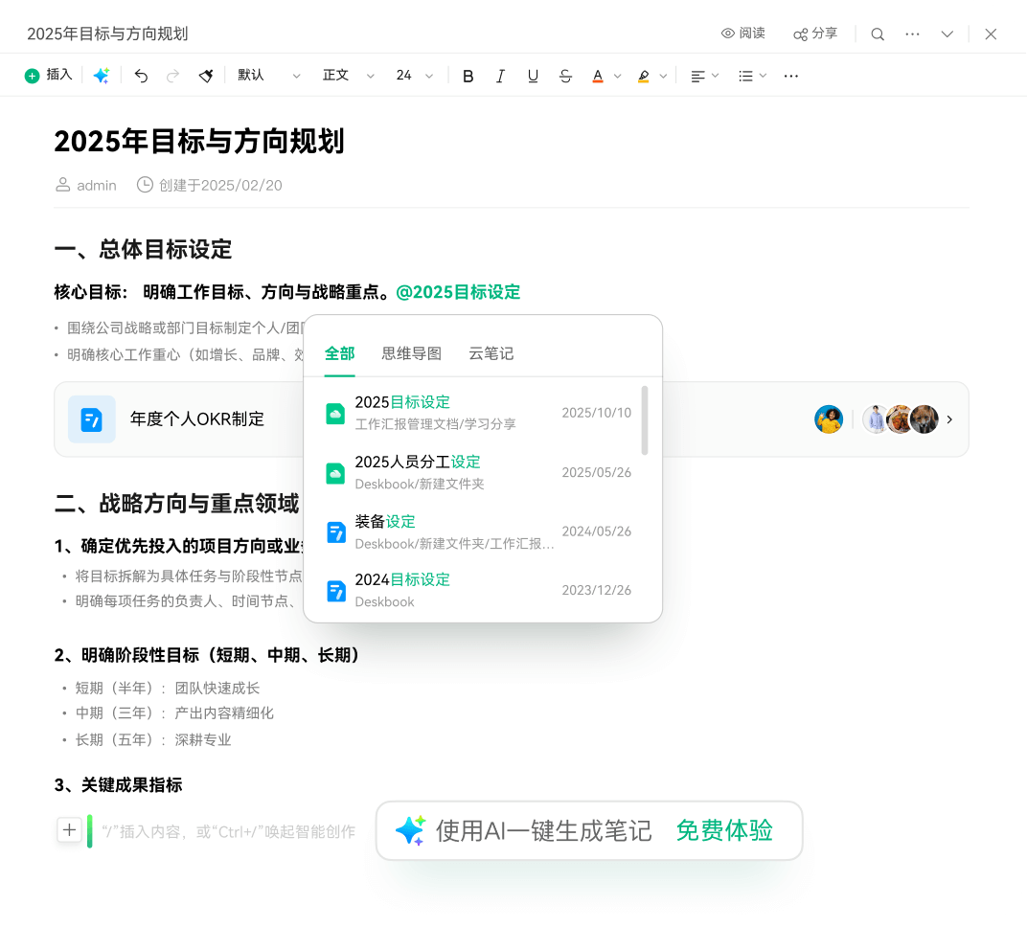
Task: Toggle bold formatting
Action: (468, 76)
